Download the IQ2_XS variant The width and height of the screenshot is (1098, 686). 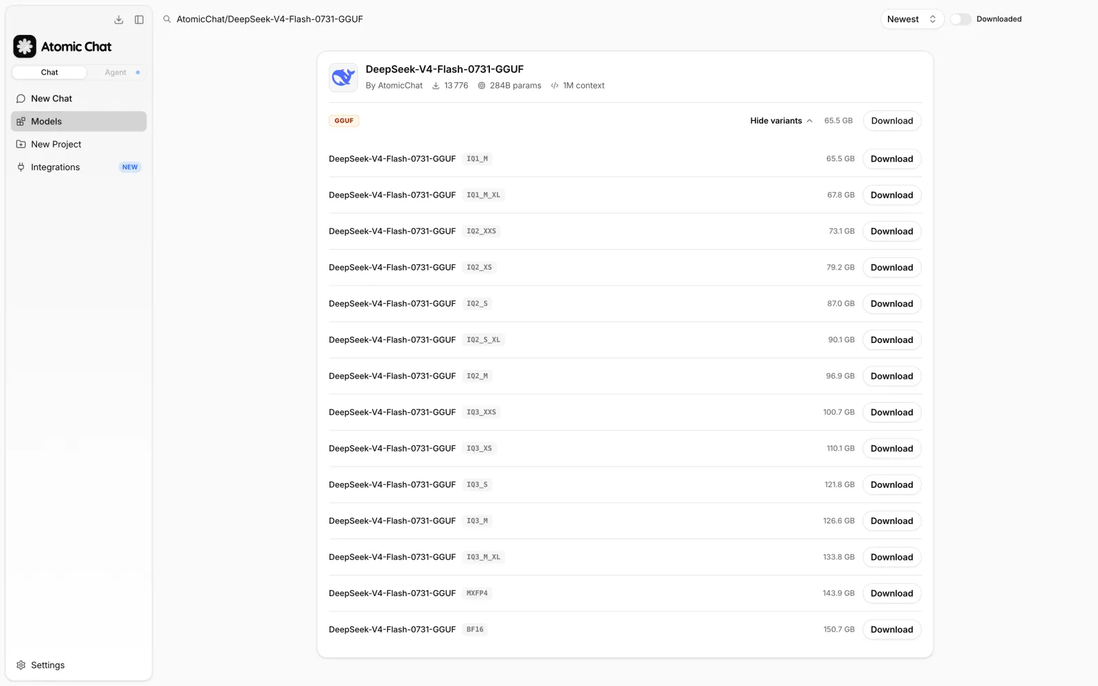[892, 268]
